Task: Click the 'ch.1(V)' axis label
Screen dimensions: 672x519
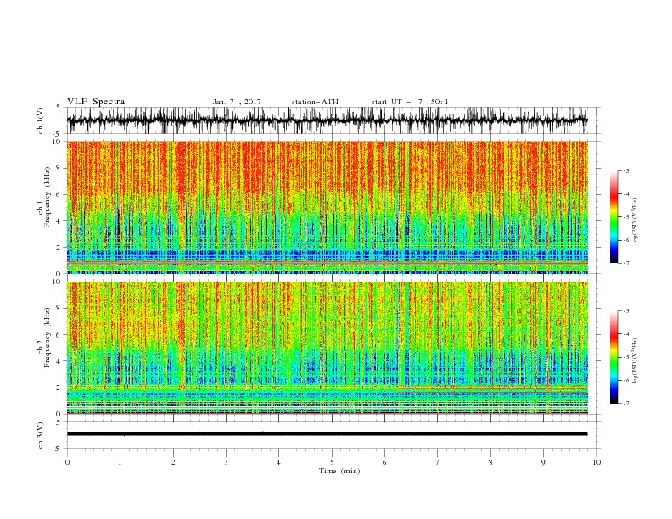Action: [x=41, y=120]
